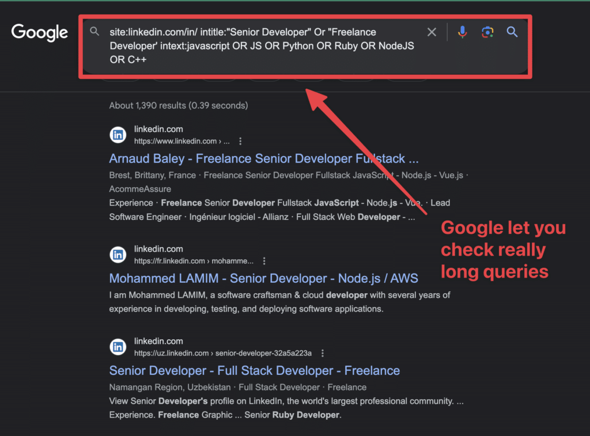Open three-dot menu for Mohammed LAMIM result
Viewport: 590px width, 436px height.
click(264, 261)
